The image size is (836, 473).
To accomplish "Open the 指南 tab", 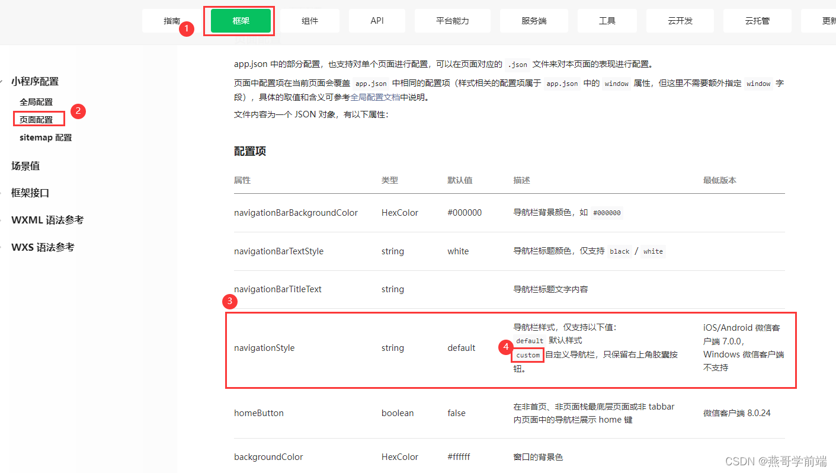I will coord(172,21).
